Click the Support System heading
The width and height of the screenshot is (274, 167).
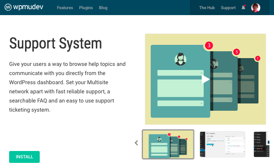coord(55,43)
